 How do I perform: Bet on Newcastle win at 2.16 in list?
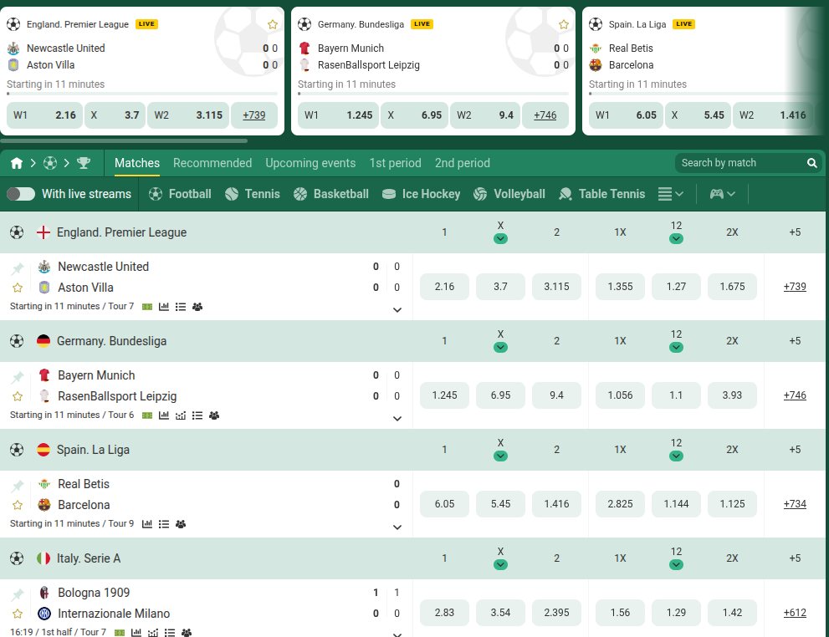click(x=444, y=287)
